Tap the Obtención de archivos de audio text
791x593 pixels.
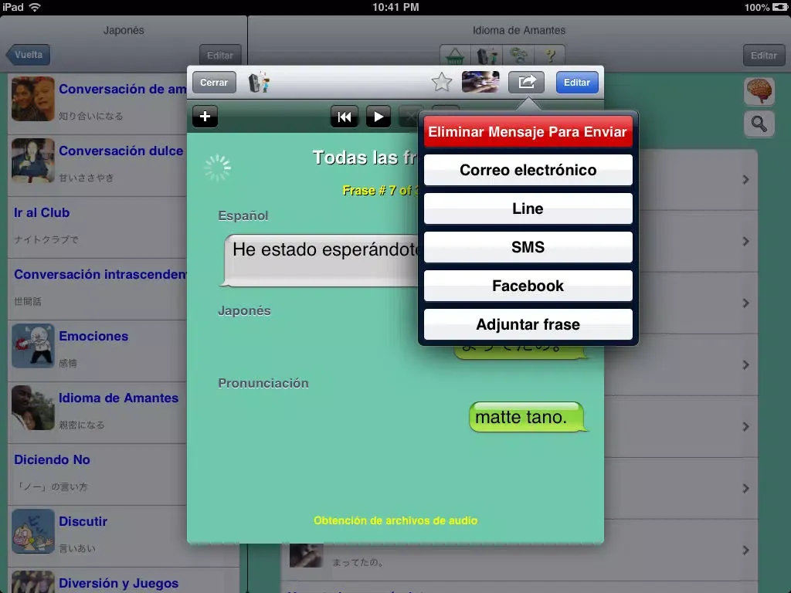pos(395,520)
